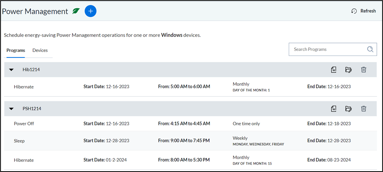Select the Power Off schedule row
The image size is (383, 172).
coord(191,124)
